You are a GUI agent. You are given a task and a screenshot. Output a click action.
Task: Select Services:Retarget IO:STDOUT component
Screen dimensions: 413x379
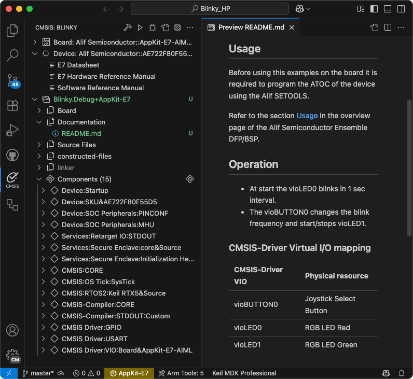click(108, 236)
